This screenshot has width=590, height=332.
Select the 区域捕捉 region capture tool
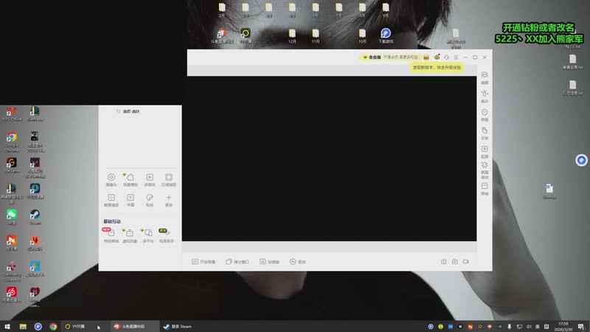pyautogui.click(x=169, y=177)
